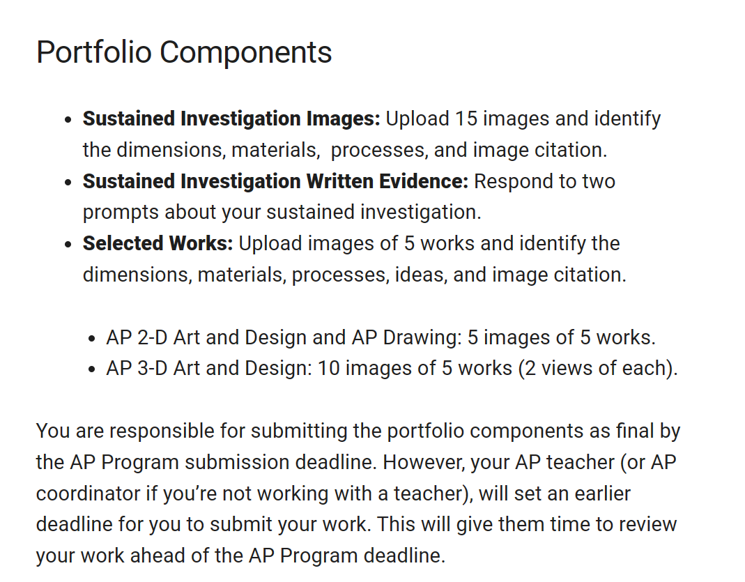Click the bold Sustained Investigation Images label
The height and width of the screenshot is (582, 745).
[x=231, y=118]
